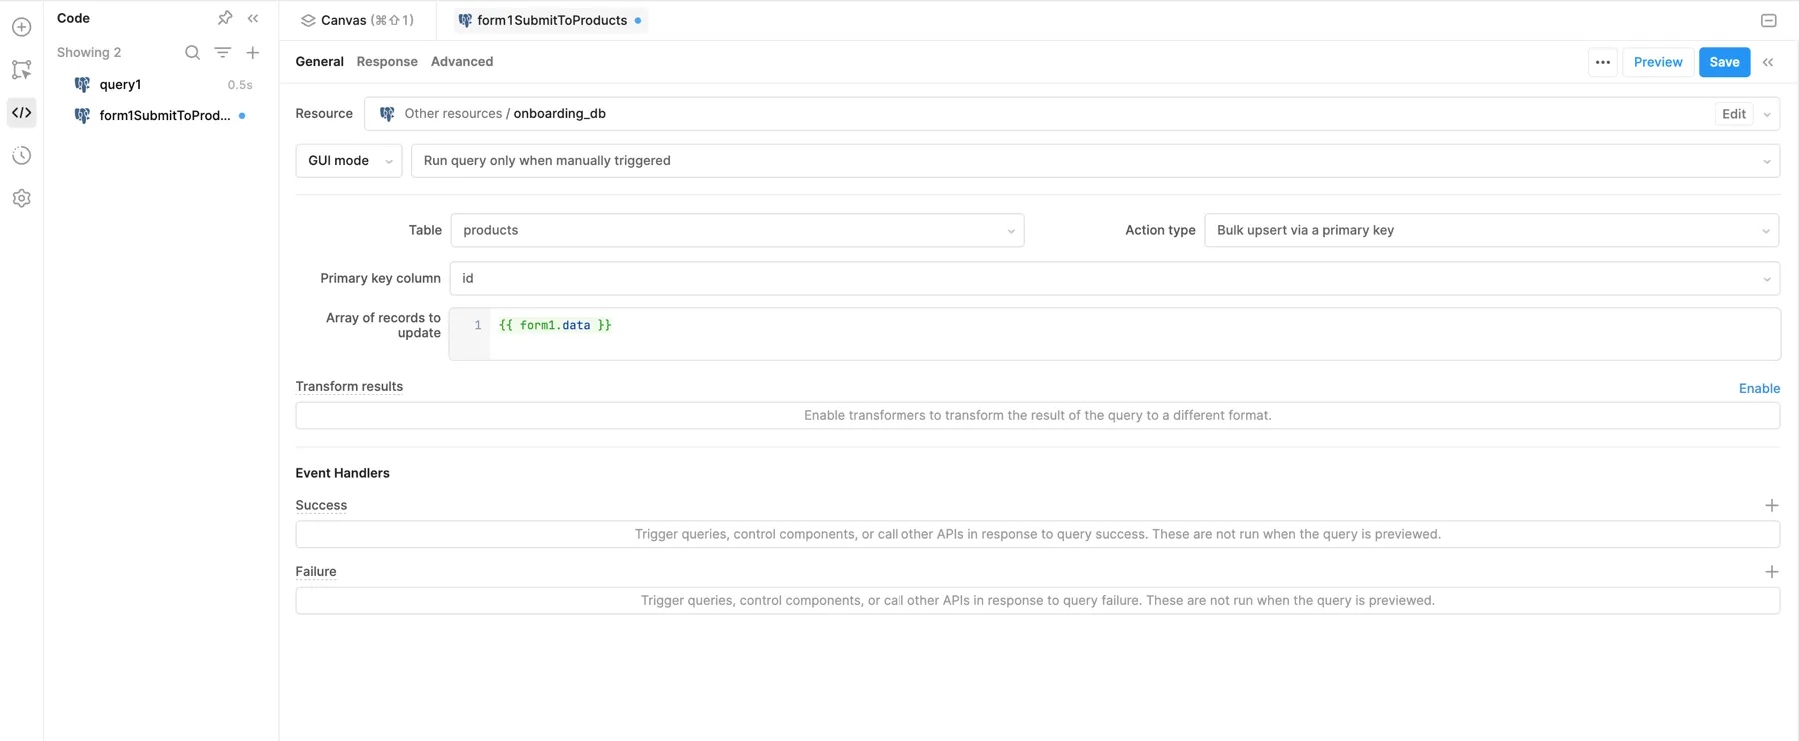This screenshot has height=741, width=1799.
Task: Open the settings gear icon in sidebar
Action: point(21,199)
